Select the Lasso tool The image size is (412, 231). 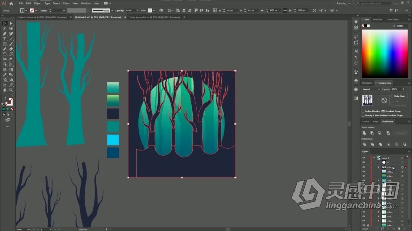tap(11, 28)
